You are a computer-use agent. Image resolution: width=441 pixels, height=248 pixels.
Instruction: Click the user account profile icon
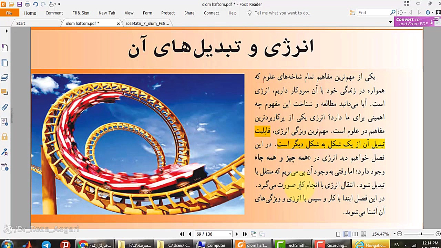438,12
